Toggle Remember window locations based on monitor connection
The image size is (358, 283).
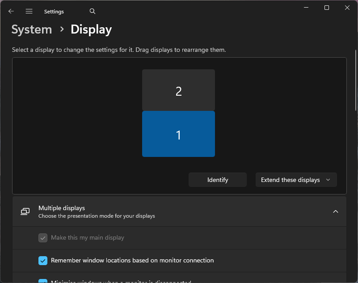point(43,260)
